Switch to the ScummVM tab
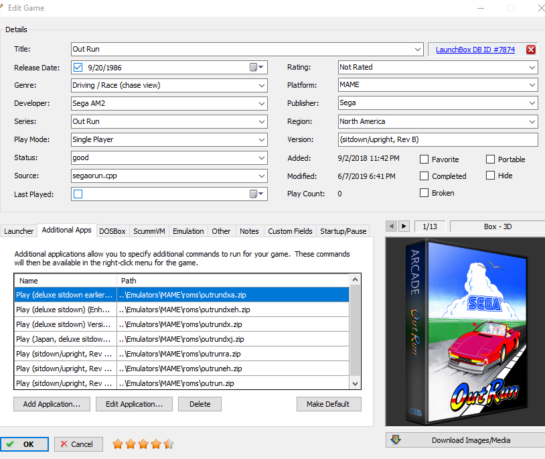The image size is (545, 459). coord(149,231)
